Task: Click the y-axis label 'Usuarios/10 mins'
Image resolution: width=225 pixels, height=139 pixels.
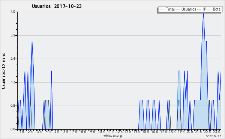Action: pyautogui.click(x=3, y=71)
